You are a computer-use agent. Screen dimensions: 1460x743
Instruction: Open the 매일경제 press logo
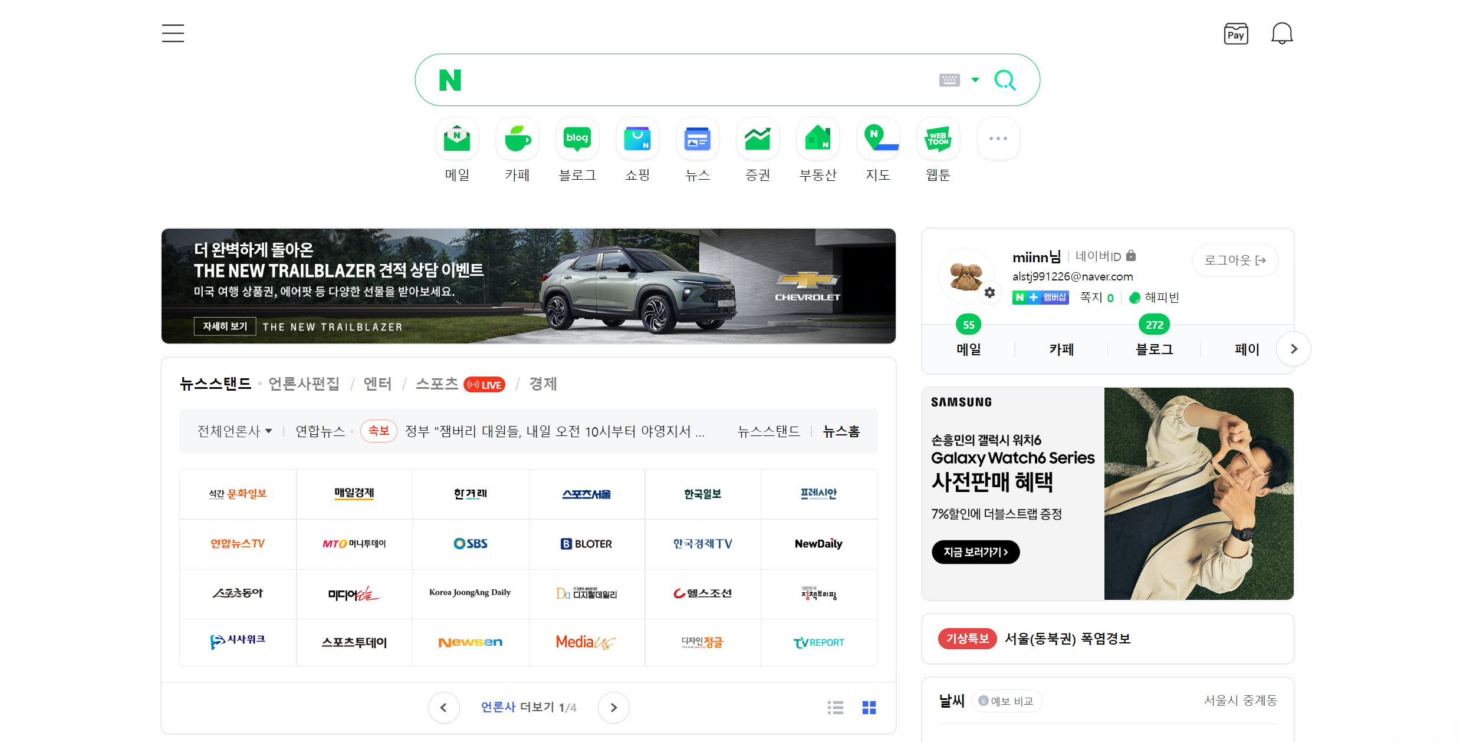coord(354,494)
